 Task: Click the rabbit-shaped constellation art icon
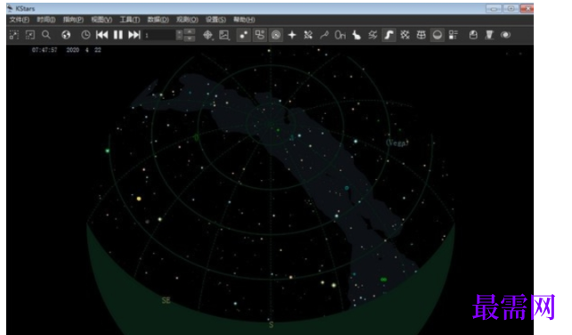(356, 35)
